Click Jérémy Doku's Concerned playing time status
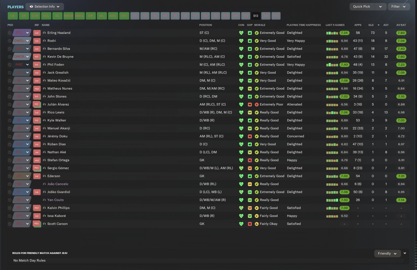Screen dimensions: 417x270 coord(295,136)
